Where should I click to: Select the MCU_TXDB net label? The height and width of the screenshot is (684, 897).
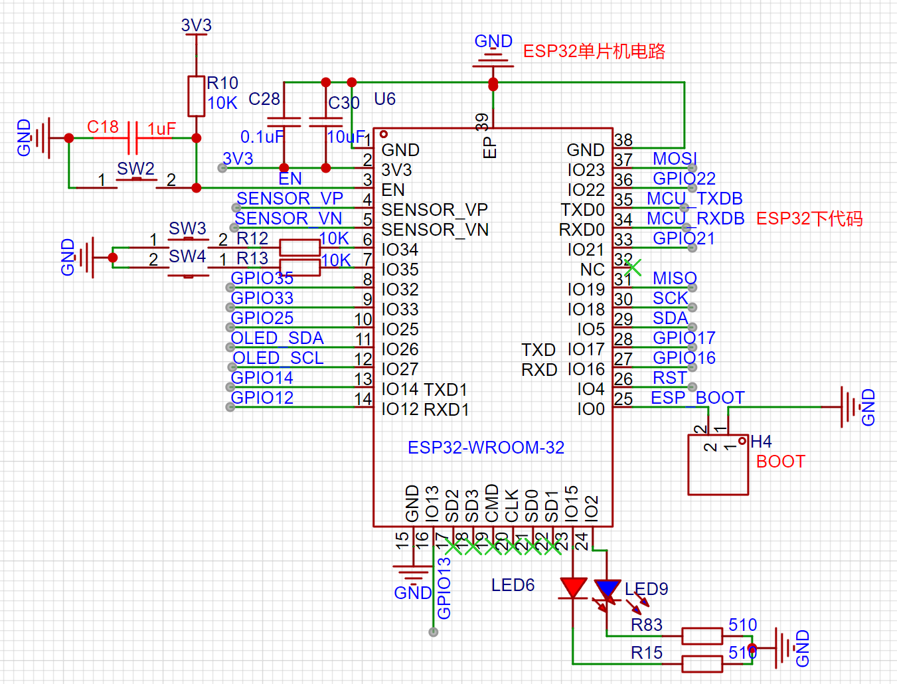pos(694,199)
